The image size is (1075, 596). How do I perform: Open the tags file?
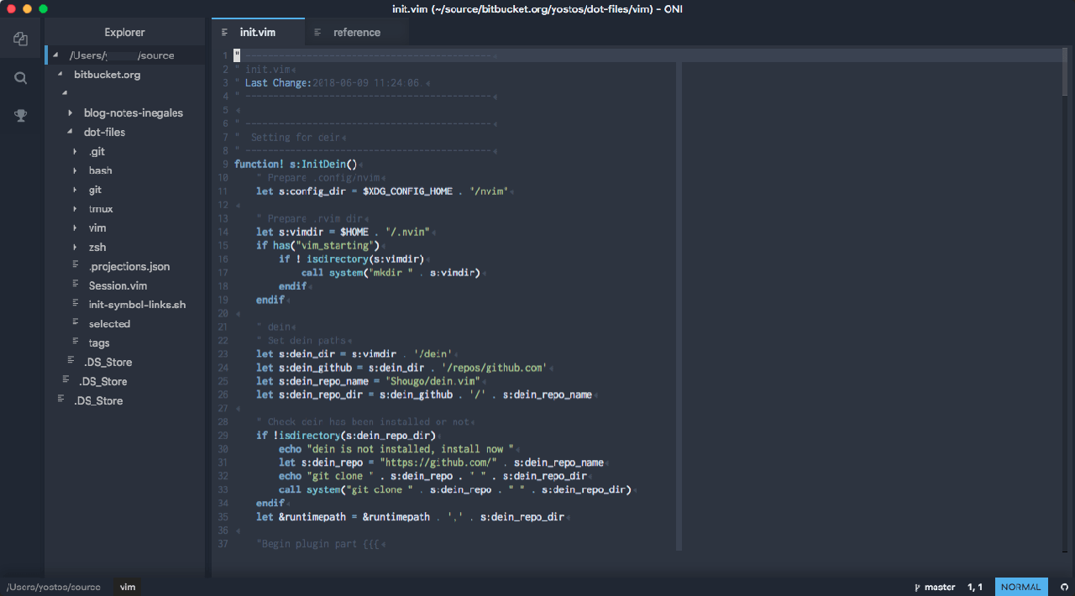tap(99, 343)
